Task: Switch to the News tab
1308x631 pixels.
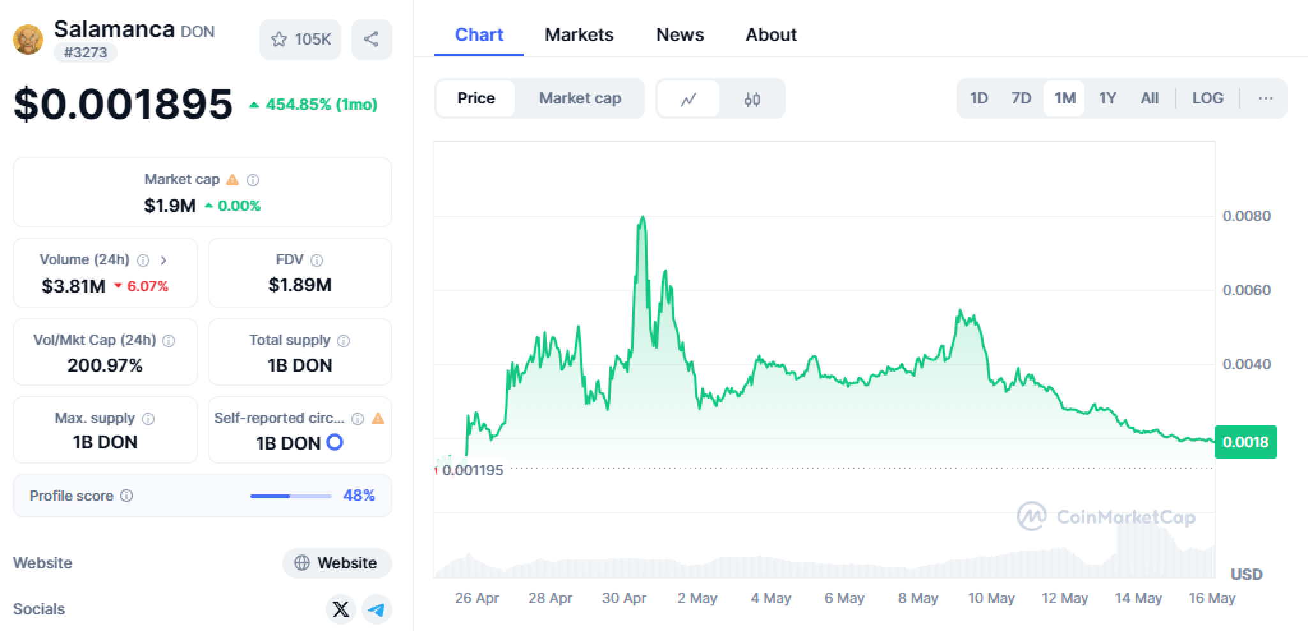Action: pos(680,34)
